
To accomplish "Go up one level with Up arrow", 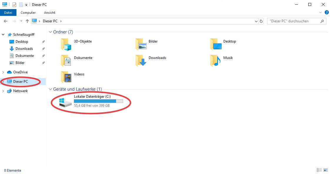I will click(27, 21).
